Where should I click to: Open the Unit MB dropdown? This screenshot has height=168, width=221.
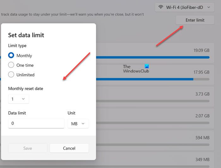(x=78, y=124)
